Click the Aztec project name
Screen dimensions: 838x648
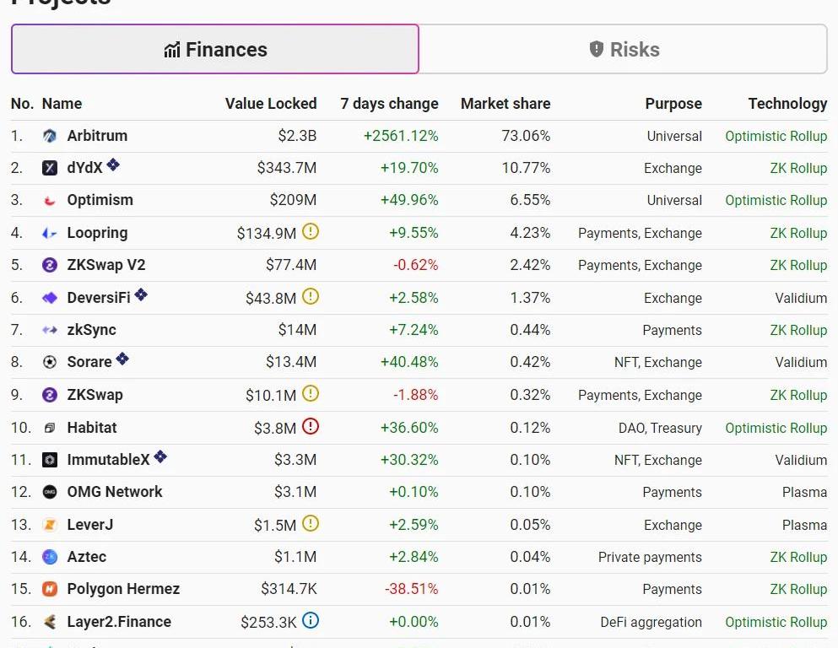coord(86,557)
